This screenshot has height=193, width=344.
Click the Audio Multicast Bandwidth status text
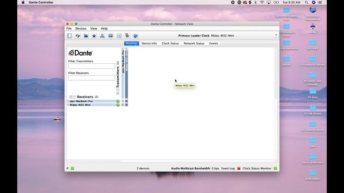pos(195,168)
